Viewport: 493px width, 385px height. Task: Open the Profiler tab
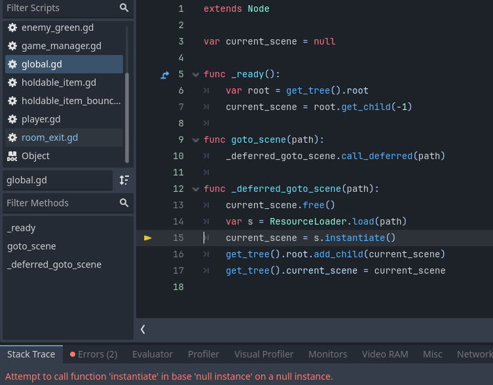point(204,354)
